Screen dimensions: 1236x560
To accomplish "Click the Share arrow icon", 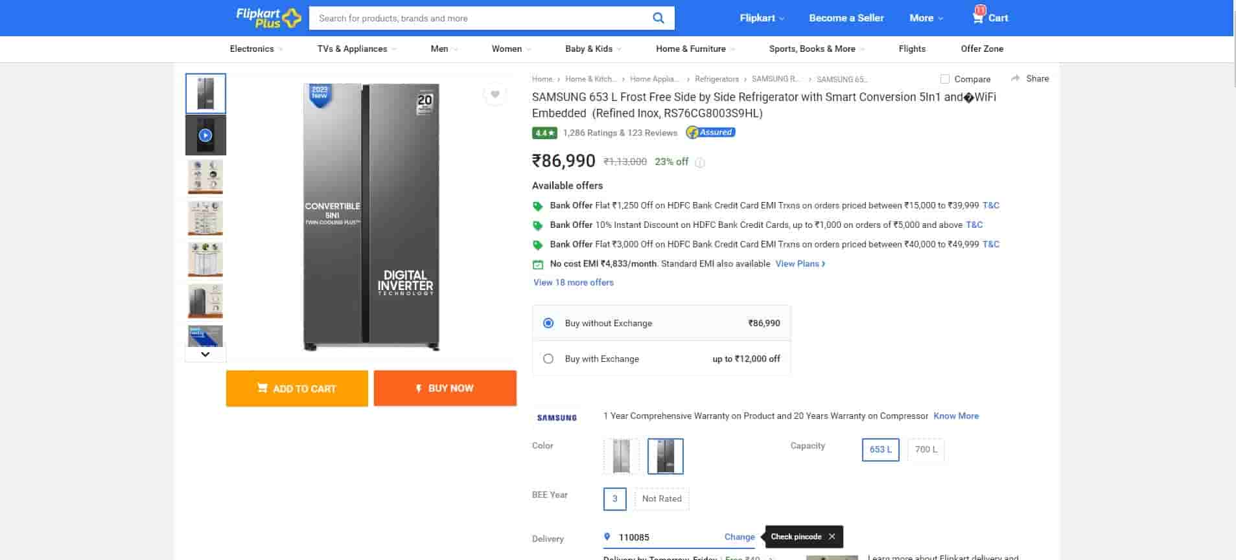I will coord(1015,78).
